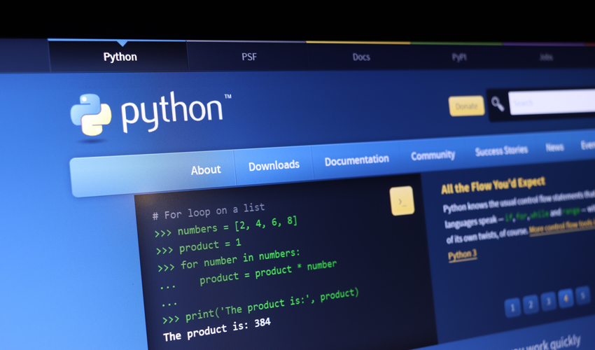Click the magnifying glass search icon
Screen dimensions: 595x350
point(498,104)
